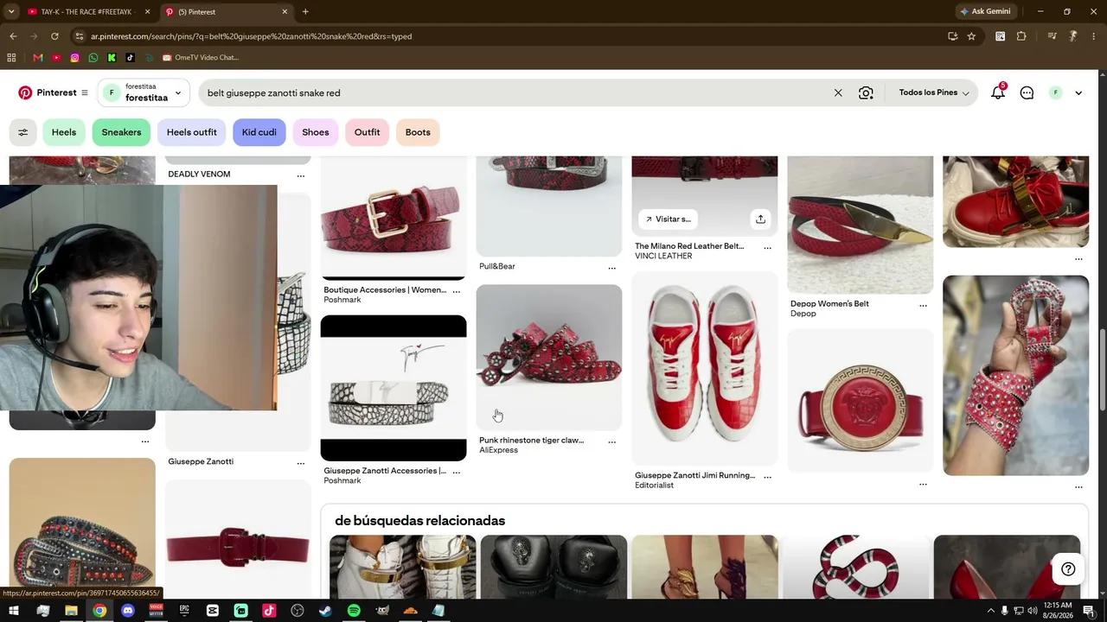Open the AliExpress source link

(x=499, y=450)
